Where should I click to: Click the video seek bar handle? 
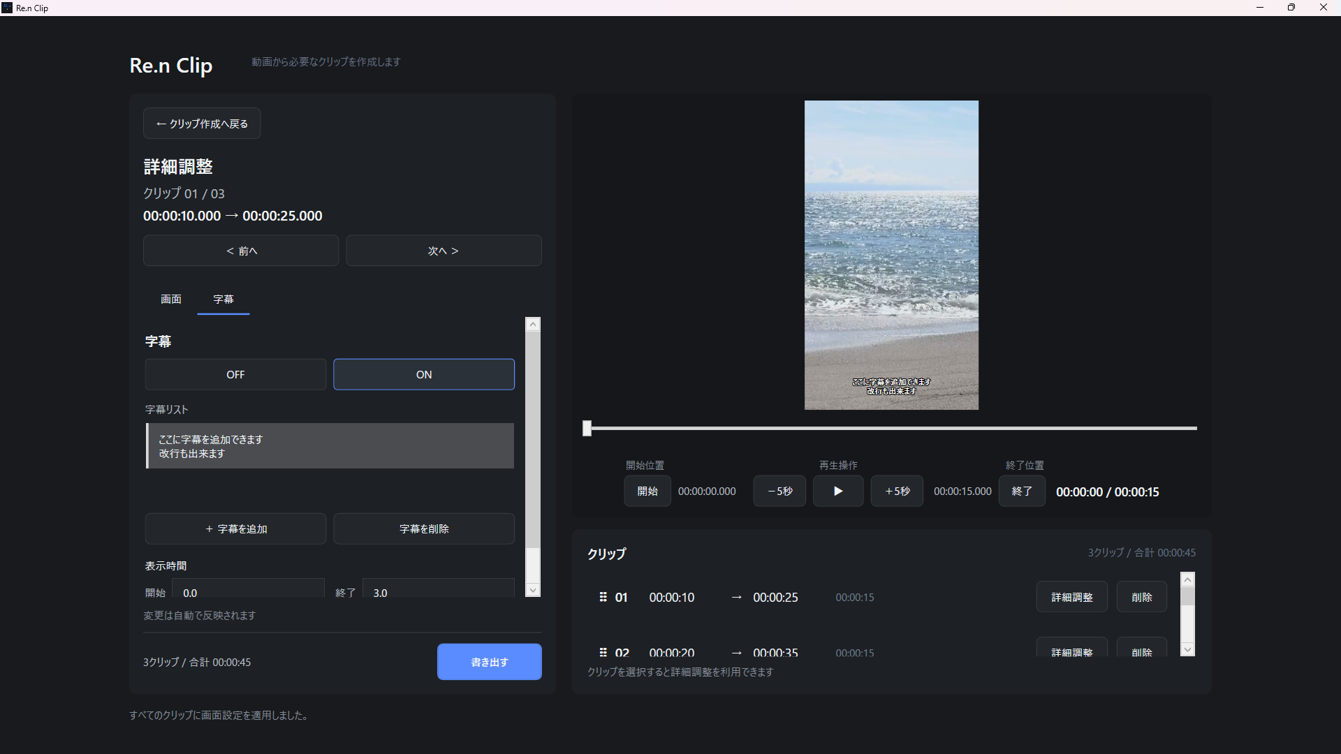click(587, 428)
